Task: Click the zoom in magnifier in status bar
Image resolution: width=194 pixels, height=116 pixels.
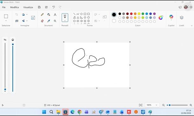Action: (x=191, y=105)
